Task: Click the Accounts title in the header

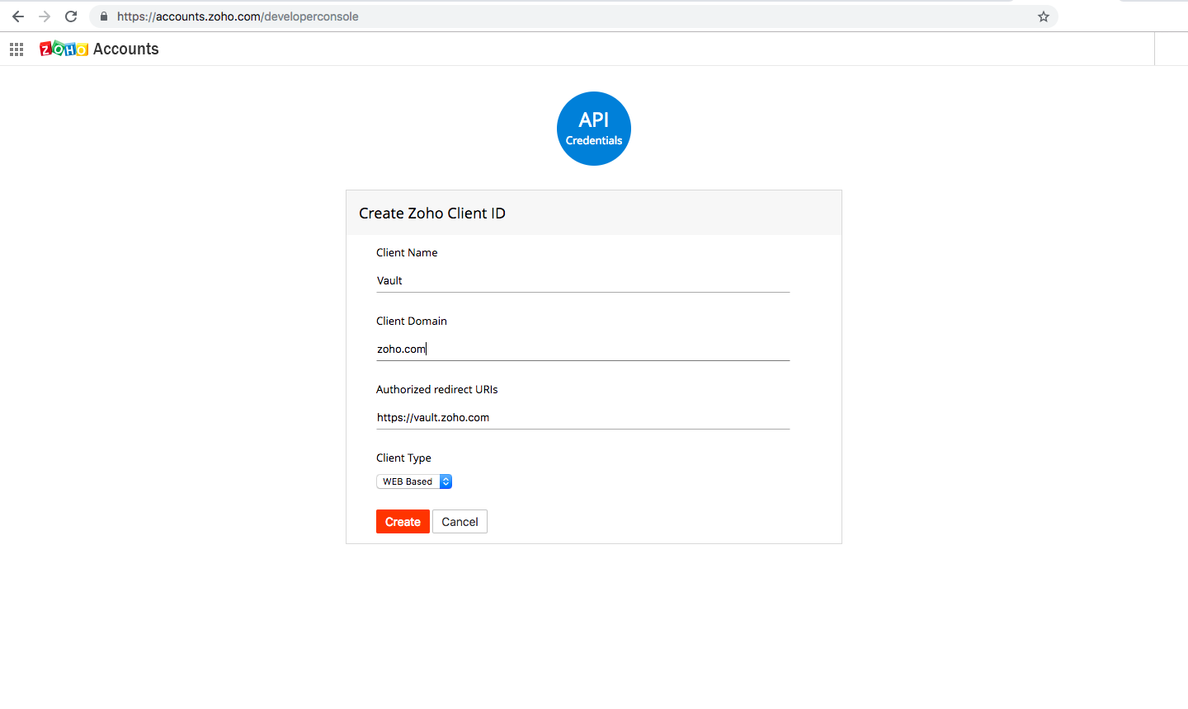Action: [x=126, y=49]
